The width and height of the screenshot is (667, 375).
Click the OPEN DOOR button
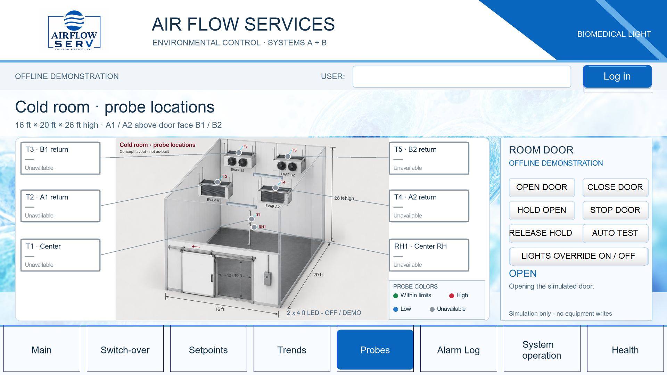coord(542,187)
